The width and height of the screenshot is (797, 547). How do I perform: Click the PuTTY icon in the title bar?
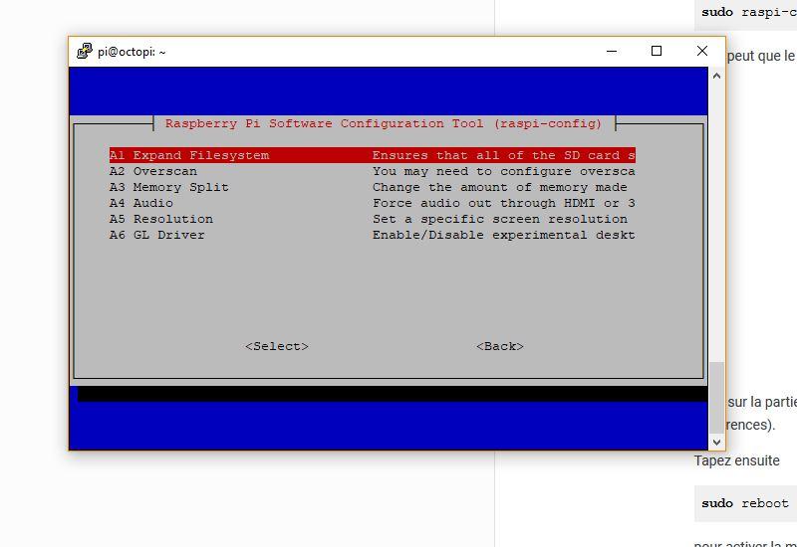click(x=85, y=51)
